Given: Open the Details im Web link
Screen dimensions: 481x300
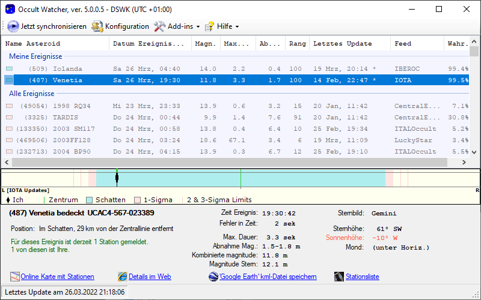Looking at the screenshot, I should 150,277.
